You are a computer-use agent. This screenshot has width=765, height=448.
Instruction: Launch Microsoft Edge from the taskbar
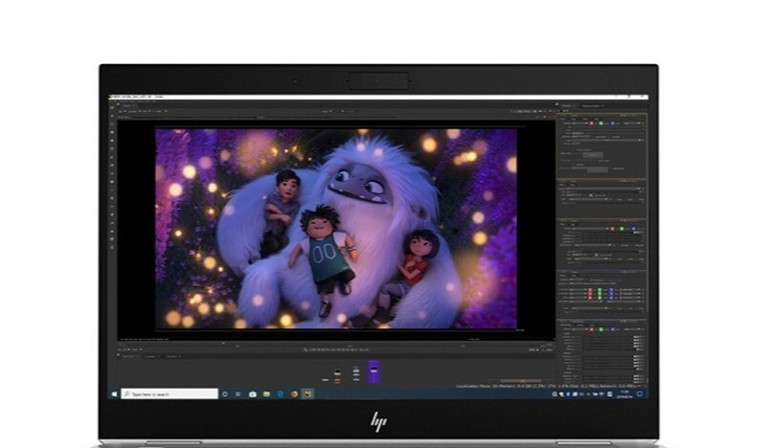(281, 393)
